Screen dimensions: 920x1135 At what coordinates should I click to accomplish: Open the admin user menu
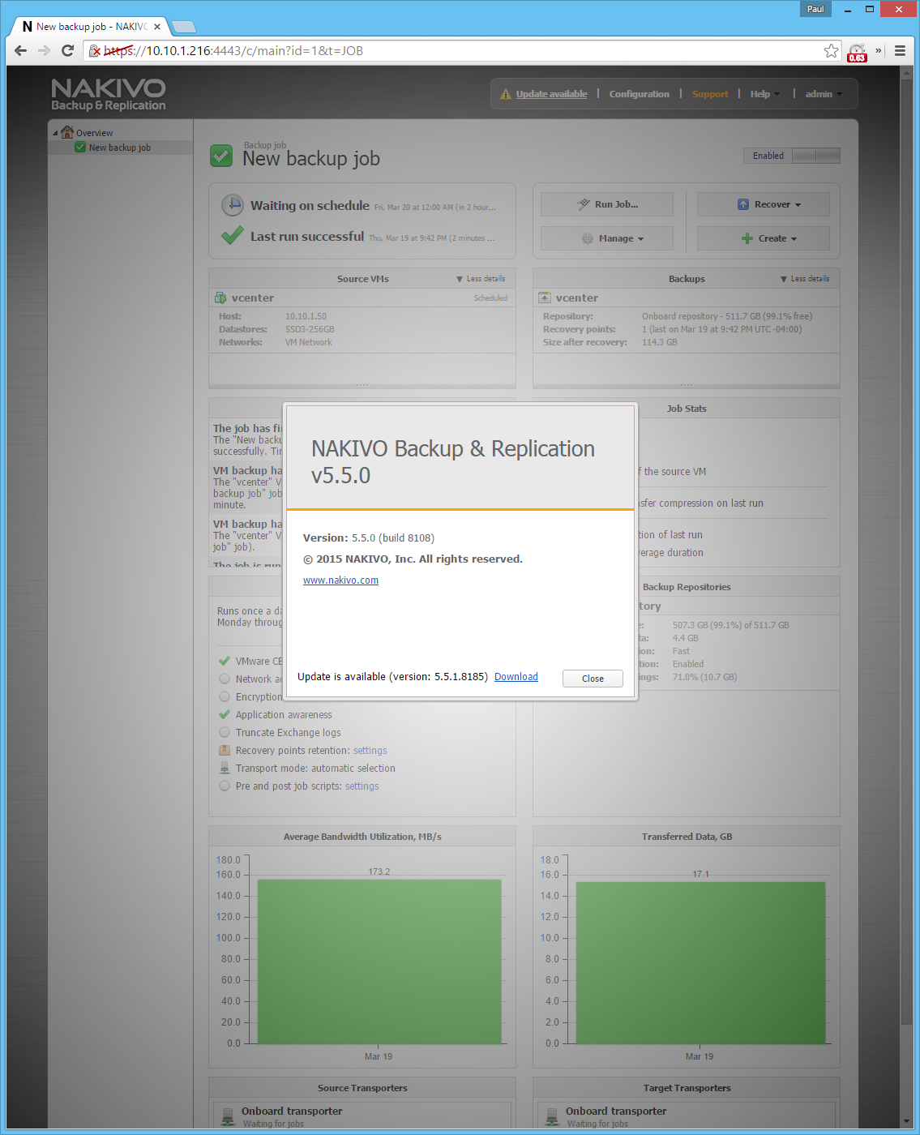click(x=823, y=94)
